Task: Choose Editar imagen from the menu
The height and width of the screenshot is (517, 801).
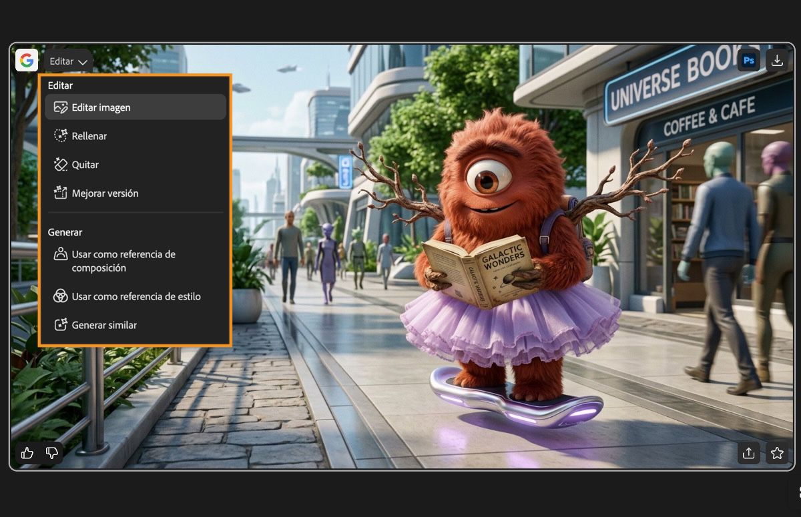Action: (x=136, y=107)
